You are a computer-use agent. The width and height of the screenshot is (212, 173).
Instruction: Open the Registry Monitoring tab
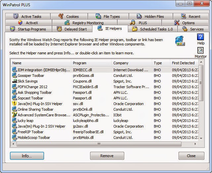[x=84, y=23]
